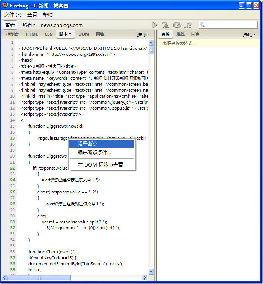Image resolution: width=263 pixels, height=284 pixels.
Task: Click the Step Over debugger icon
Action: click(x=177, y=25)
